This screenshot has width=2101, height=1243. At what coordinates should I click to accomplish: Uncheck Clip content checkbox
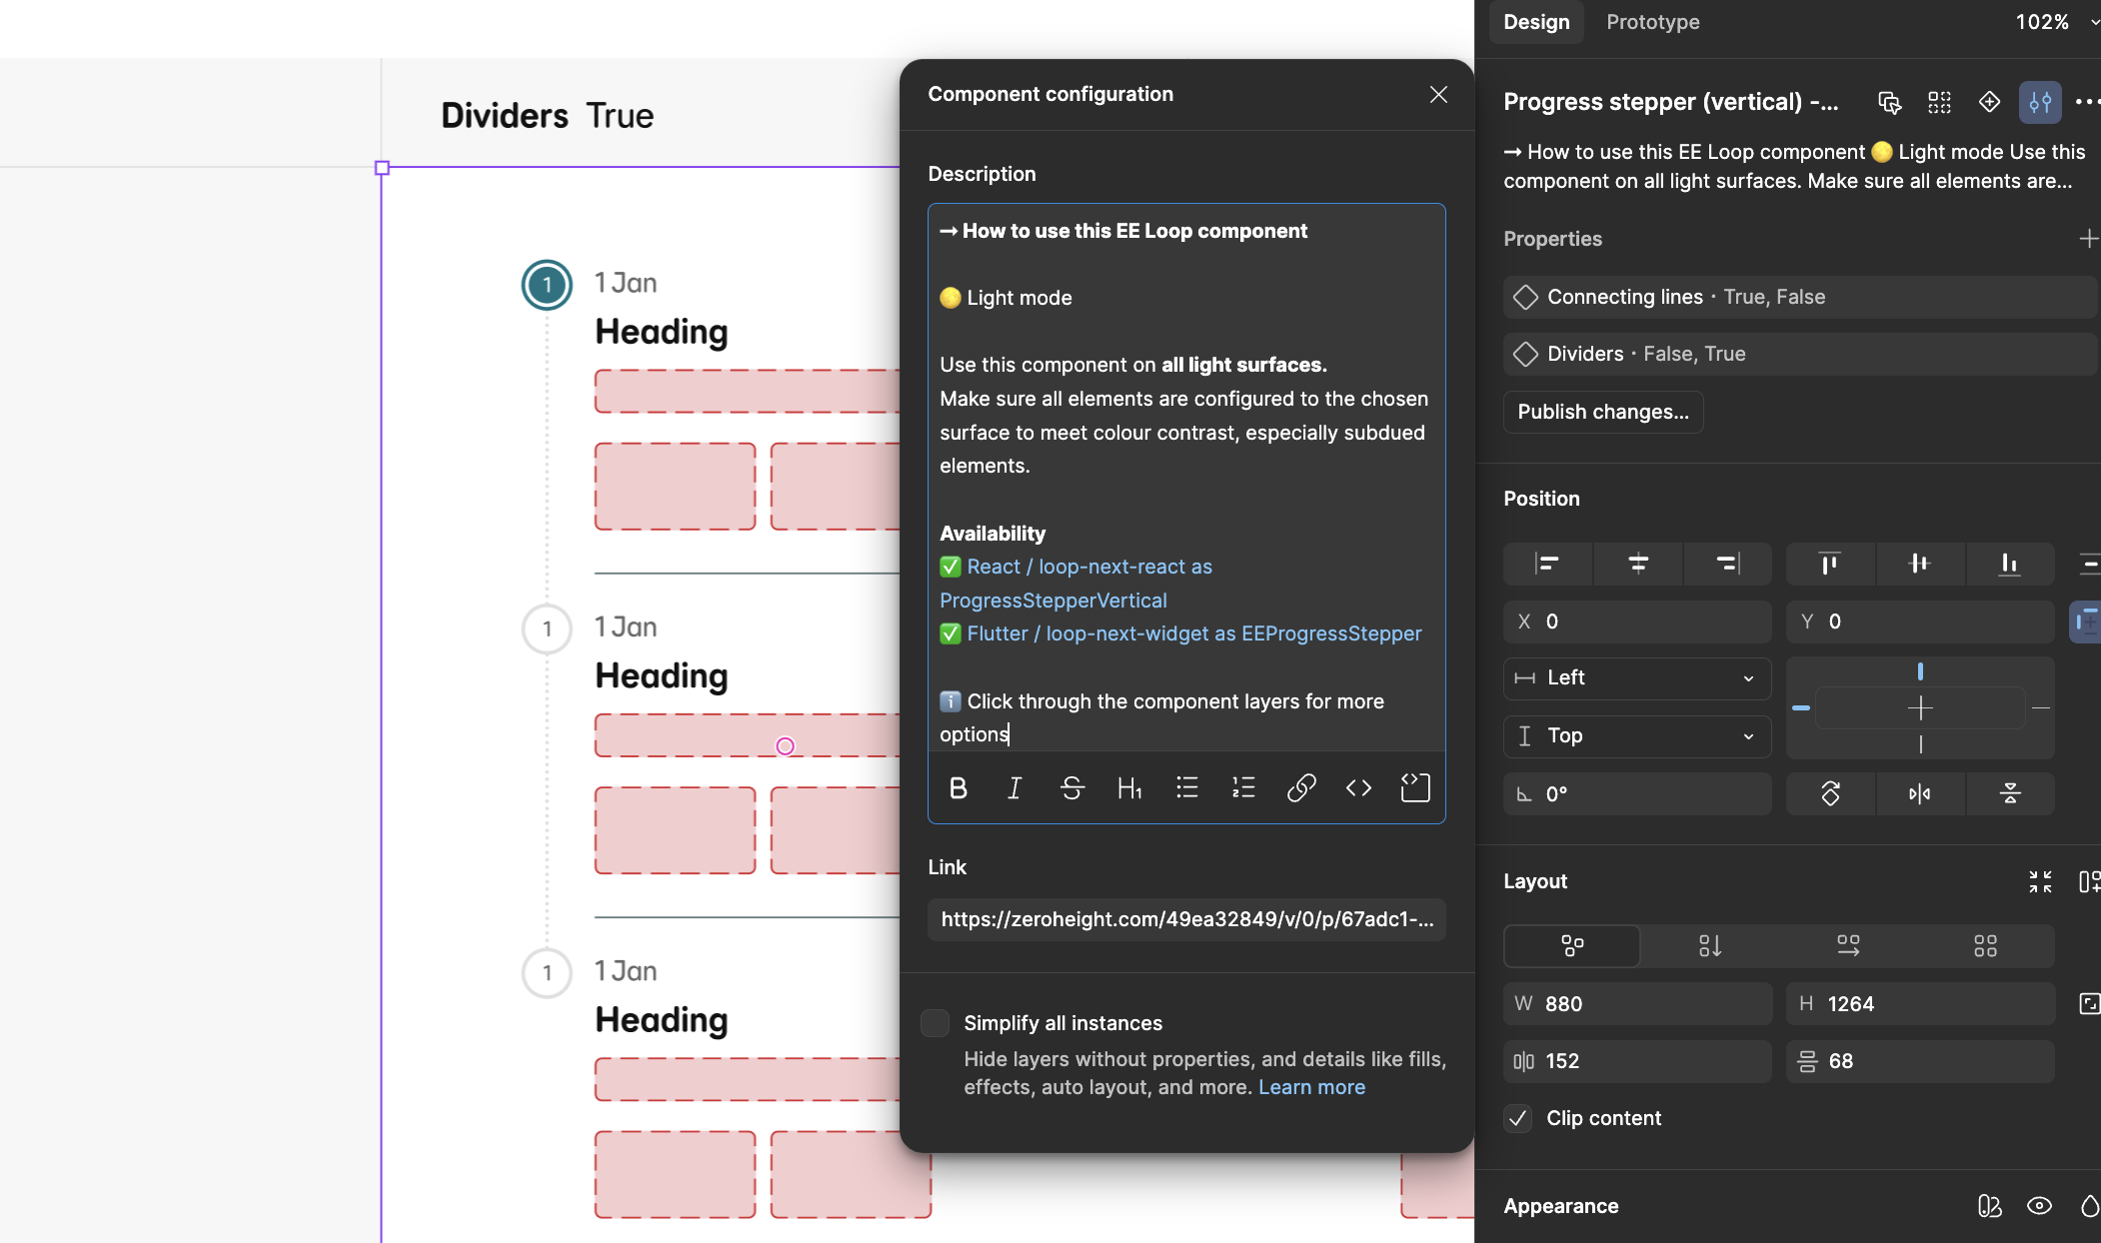coord(1517,1118)
